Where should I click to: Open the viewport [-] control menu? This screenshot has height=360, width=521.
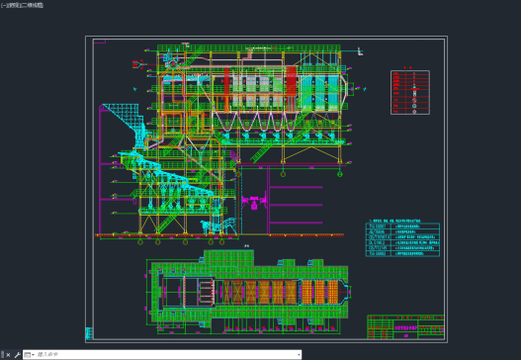(3, 5)
